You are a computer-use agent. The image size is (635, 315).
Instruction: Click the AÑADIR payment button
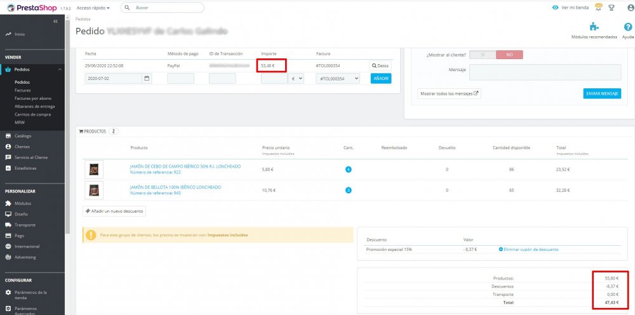tap(381, 79)
